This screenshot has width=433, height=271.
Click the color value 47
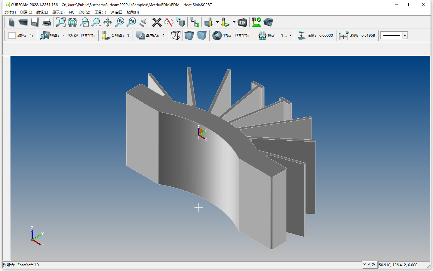pyautogui.click(x=32, y=36)
